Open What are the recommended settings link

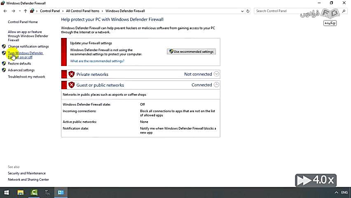click(97, 61)
